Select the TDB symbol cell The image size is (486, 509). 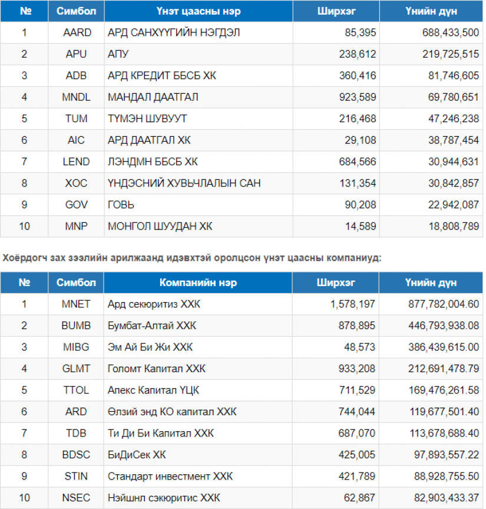[x=76, y=433]
